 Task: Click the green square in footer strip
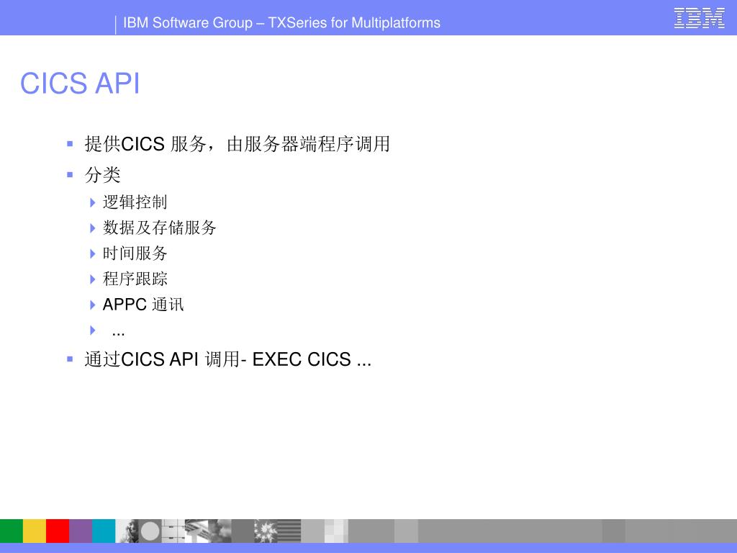click(x=12, y=531)
